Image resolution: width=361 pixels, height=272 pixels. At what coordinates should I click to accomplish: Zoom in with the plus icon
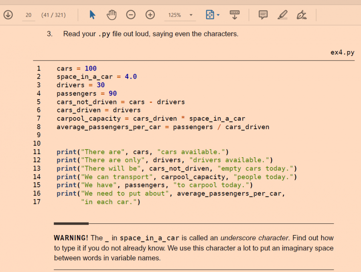pos(150,15)
